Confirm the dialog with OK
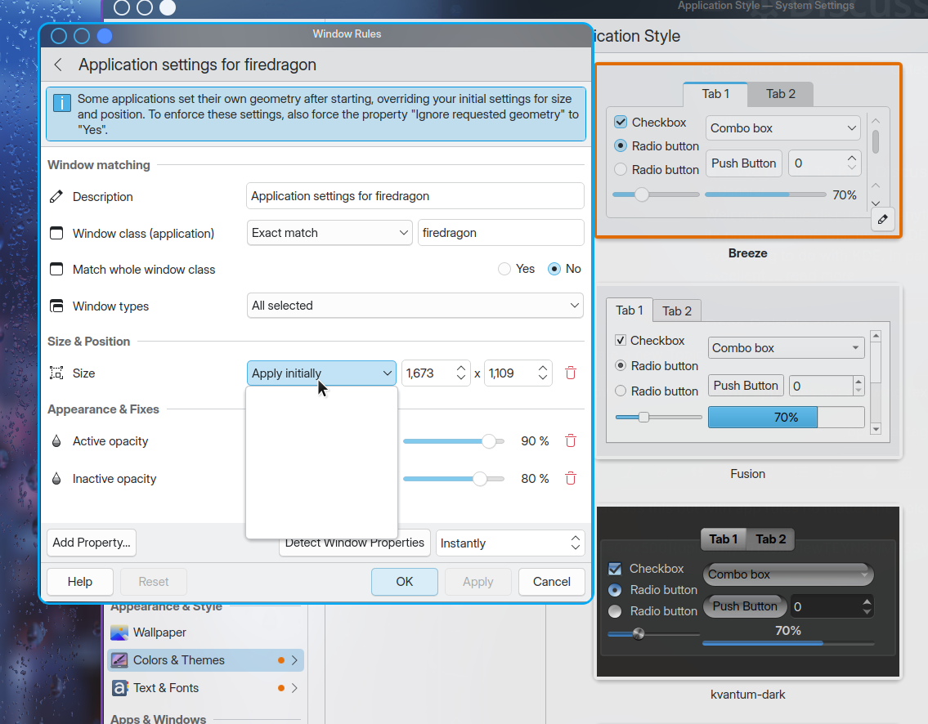The height and width of the screenshot is (724, 928). click(x=404, y=582)
